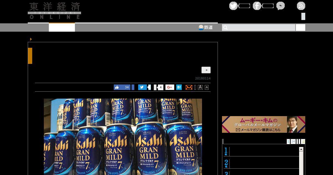Tweet this article via Twitter share button

pyautogui.click(x=142, y=87)
